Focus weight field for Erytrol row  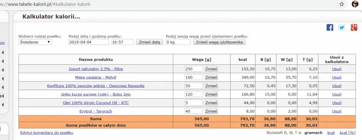click(x=194, y=111)
